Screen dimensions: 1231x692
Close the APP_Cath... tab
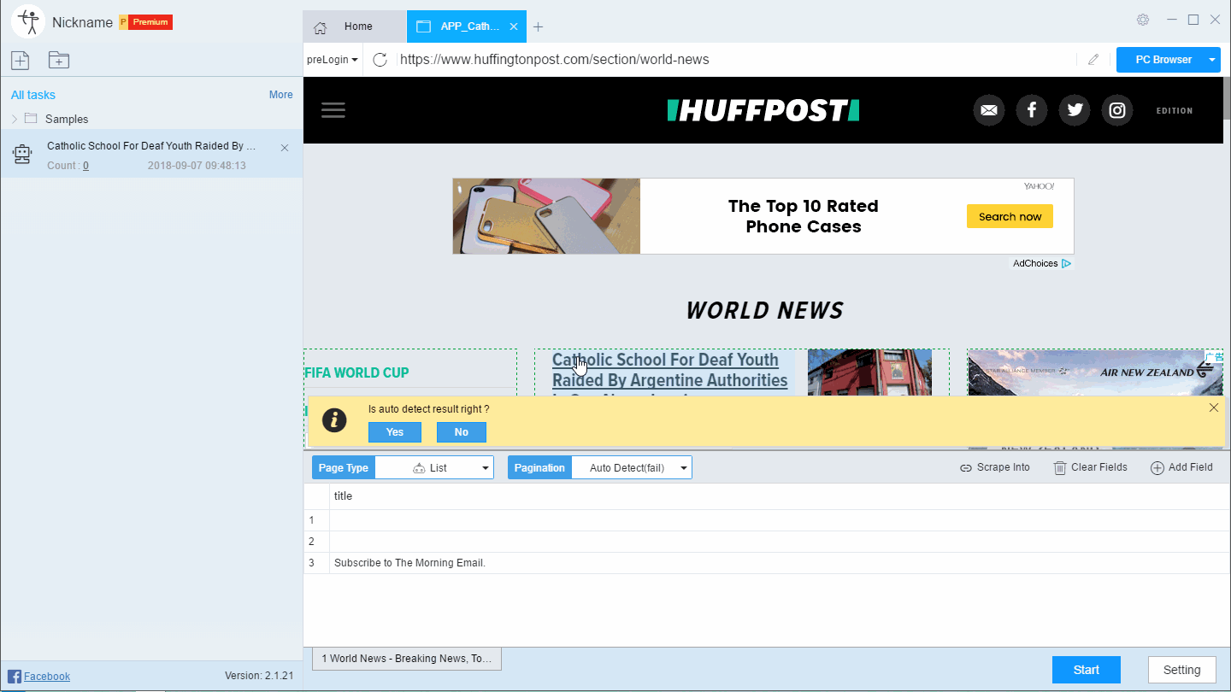point(514,26)
